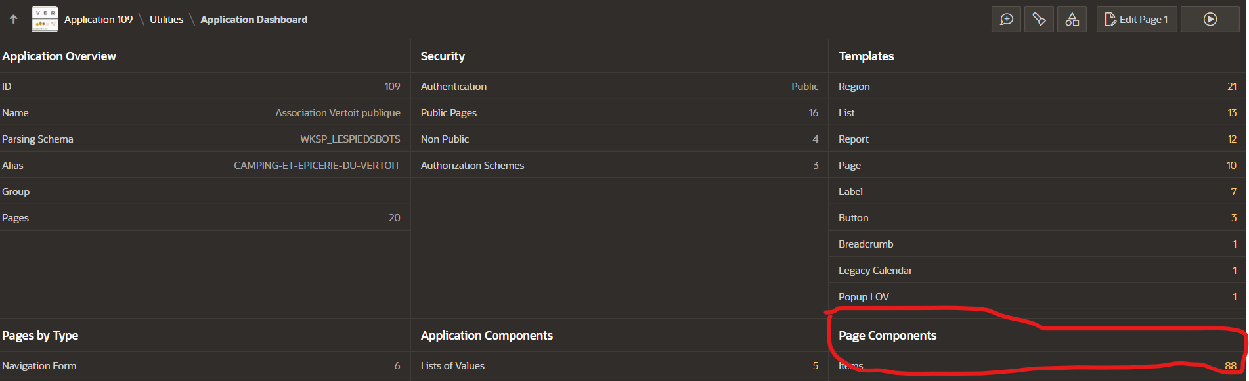Open the Create Feedback comment icon
1249x381 pixels.
(1006, 20)
